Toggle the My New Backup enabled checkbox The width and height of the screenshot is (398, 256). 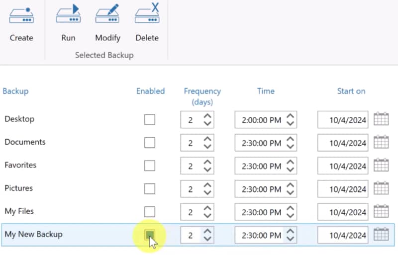coord(149,235)
